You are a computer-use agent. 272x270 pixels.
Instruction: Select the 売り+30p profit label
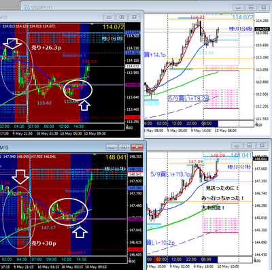[x=44, y=243]
